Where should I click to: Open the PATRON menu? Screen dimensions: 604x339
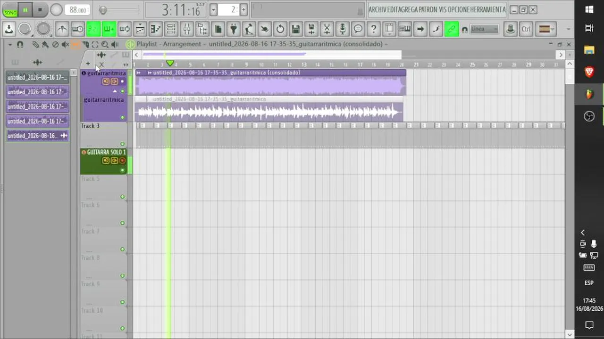[x=429, y=9]
